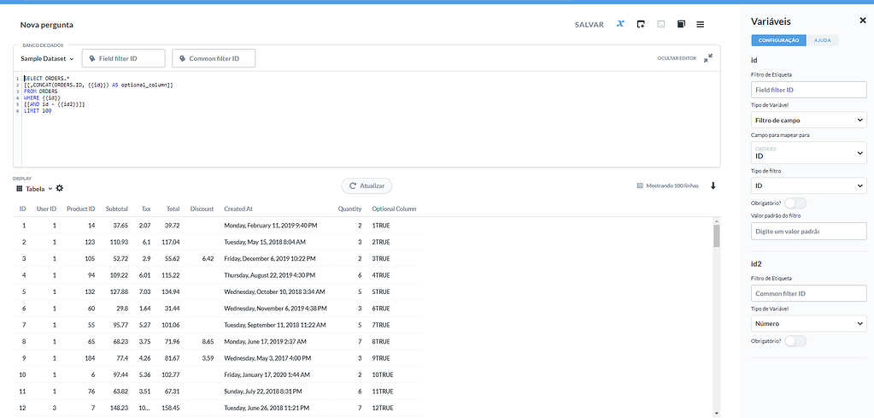Image resolution: width=874 pixels, height=418 pixels.
Task: Open the data reference book icon
Action: click(681, 24)
